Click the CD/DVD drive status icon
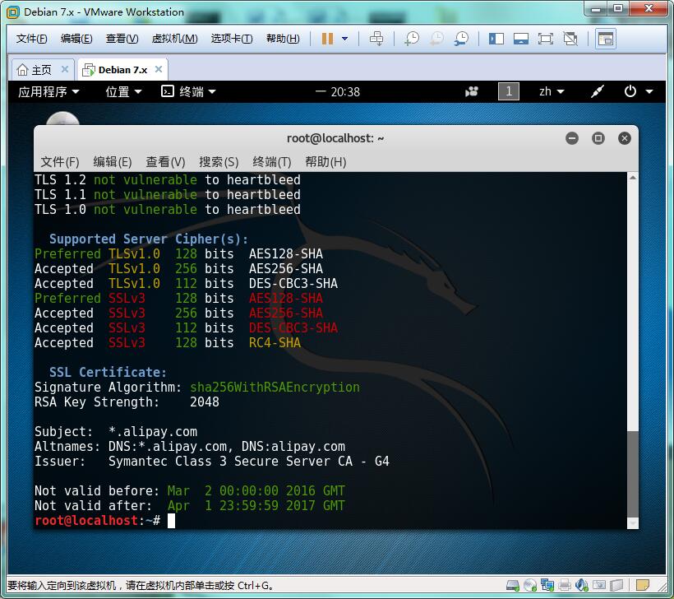Viewport: 674px width, 599px height. click(x=530, y=585)
